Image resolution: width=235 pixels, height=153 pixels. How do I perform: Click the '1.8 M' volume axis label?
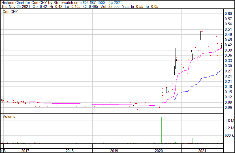click(229, 121)
